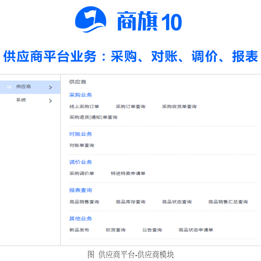Go to 采购收货单查询
261x261 pixels.
[x=179, y=106]
